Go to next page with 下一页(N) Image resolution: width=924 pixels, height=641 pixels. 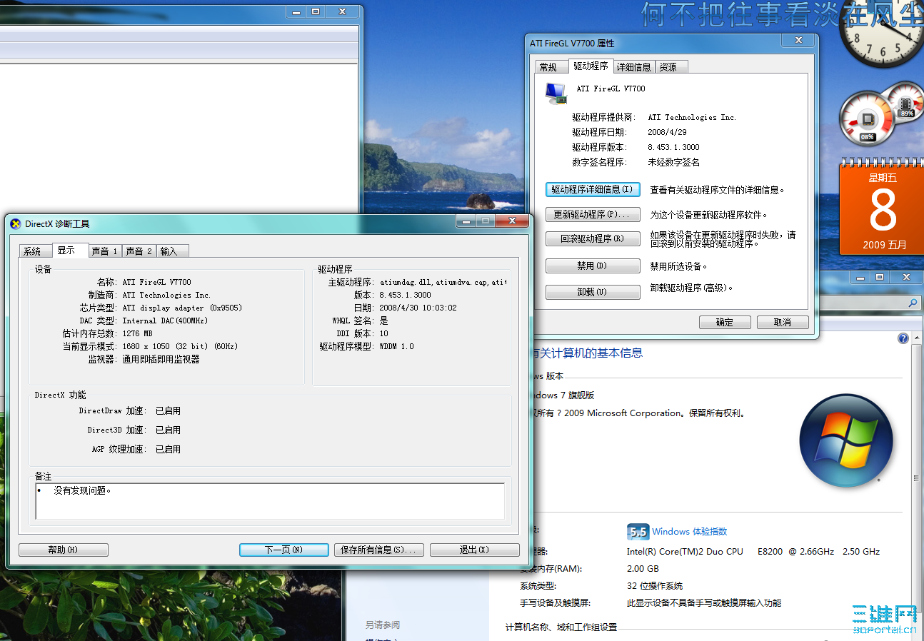click(284, 550)
